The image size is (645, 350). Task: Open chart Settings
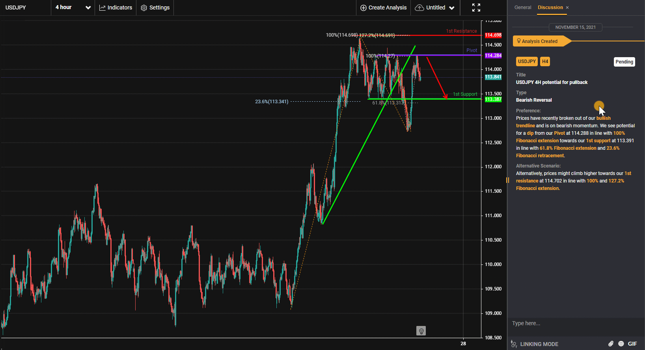click(155, 7)
